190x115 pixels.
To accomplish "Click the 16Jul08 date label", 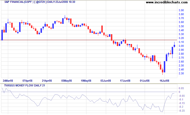I will pos(164,81).
